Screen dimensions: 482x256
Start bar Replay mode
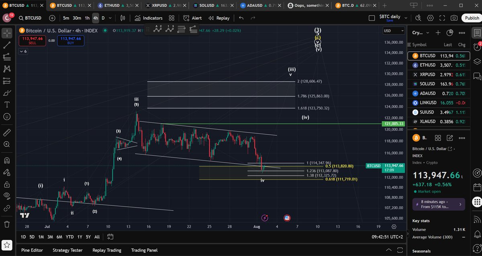[x=219, y=18]
